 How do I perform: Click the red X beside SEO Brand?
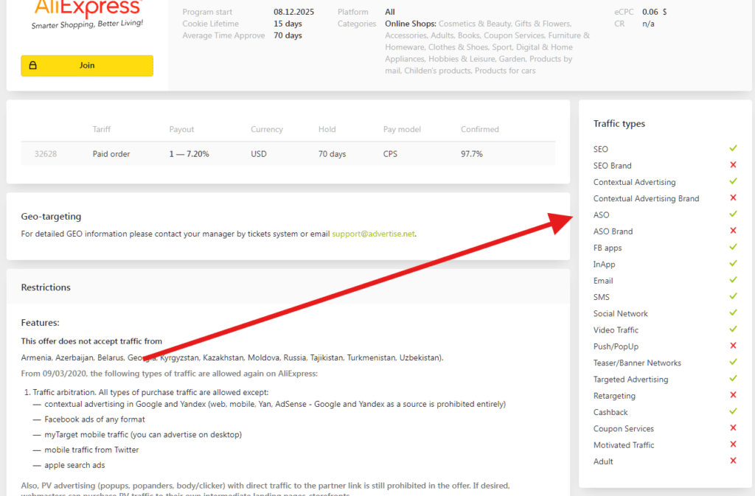[x=733, y=165]
